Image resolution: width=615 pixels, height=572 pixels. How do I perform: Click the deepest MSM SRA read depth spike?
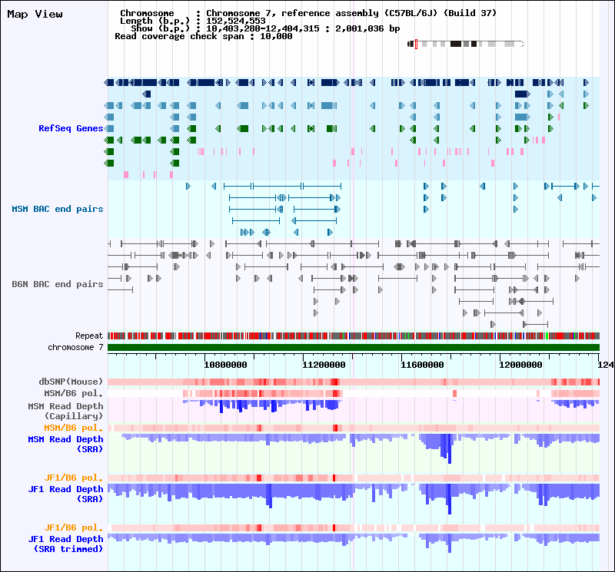[x=450, y=448]
